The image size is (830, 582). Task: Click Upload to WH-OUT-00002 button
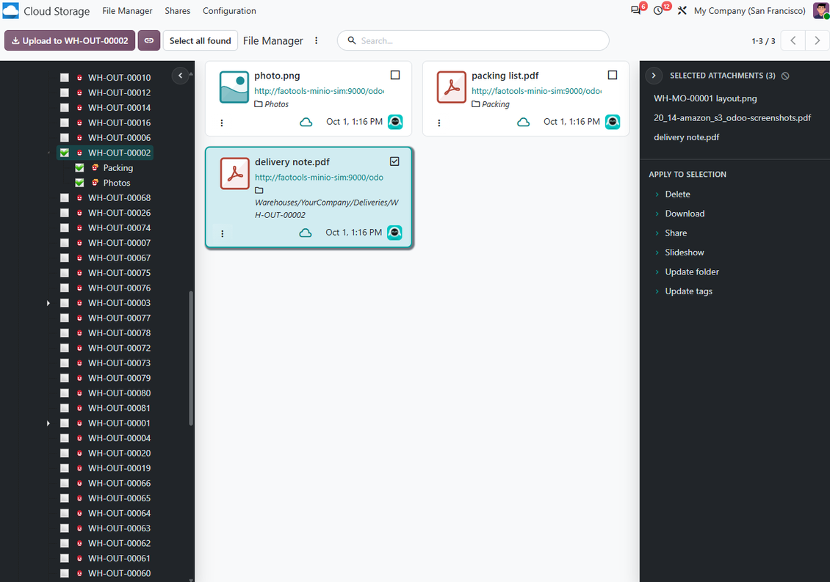click(x=70, y=41)
